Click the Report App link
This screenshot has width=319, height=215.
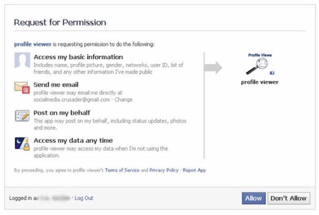(x=195, y=170)
